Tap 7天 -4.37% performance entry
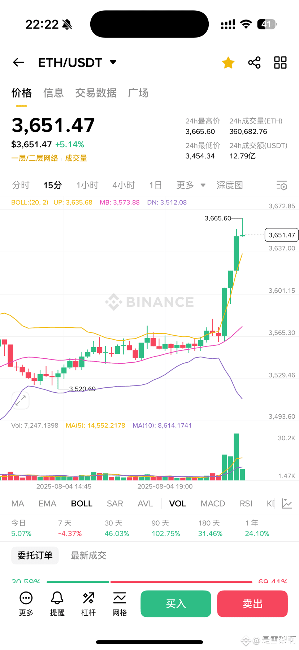Screen dimensions: 299x650 coord(70,528)
